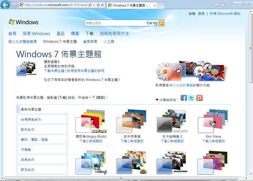Viewport: 253px width, 181px height.
Task: Close the Windows 7 佈景主題館 tab
Action: tap(155, 5)
